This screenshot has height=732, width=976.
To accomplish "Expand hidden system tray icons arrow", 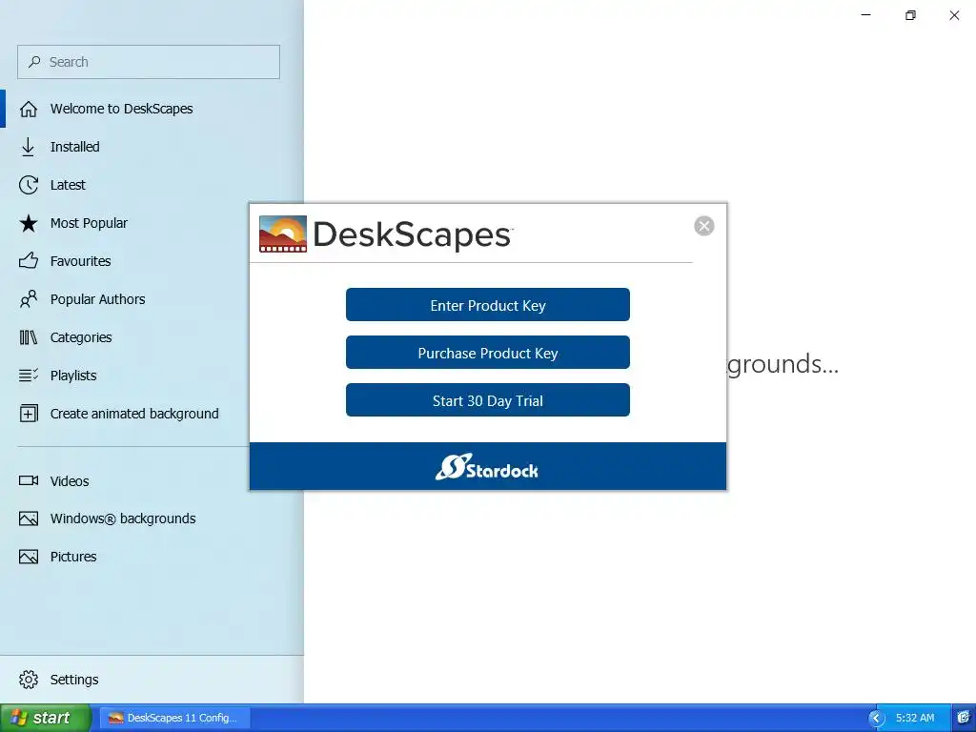I will pyautogui.click(x=877, y=719).
